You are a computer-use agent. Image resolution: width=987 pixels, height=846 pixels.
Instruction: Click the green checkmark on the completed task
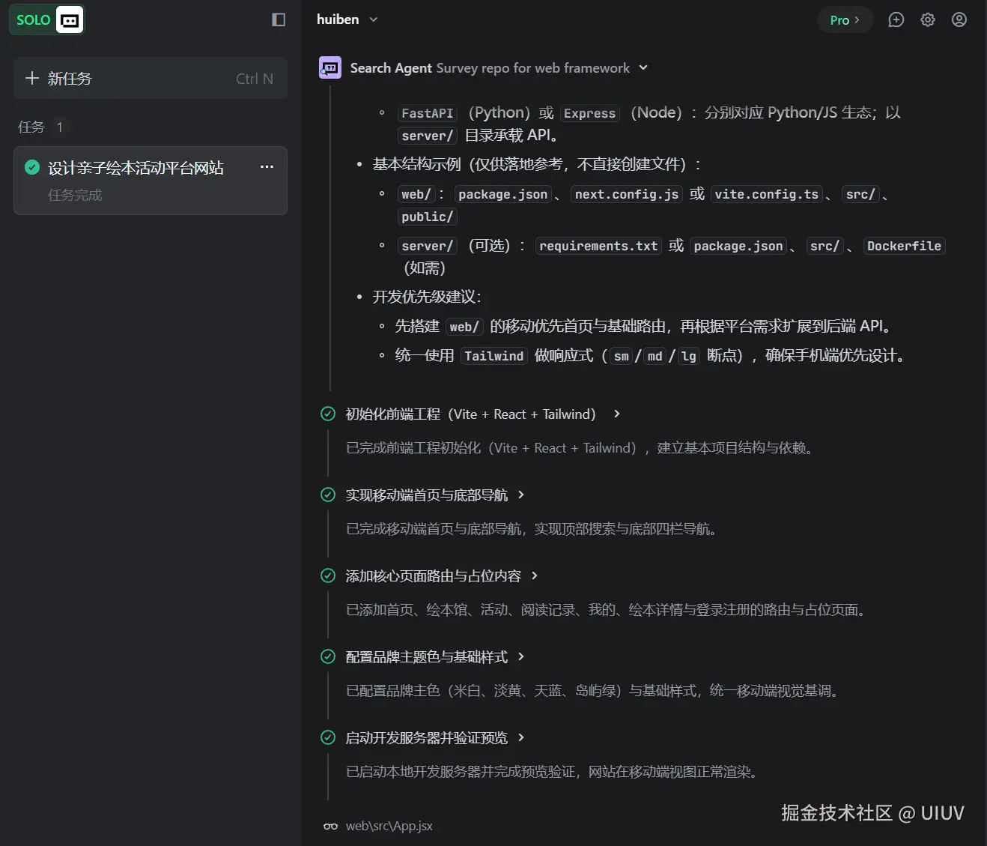[x=31, y=167]
